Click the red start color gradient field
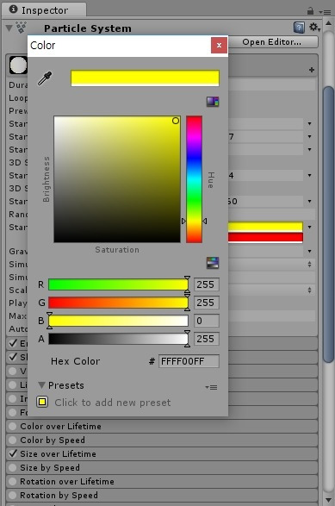The height and width of the screenshot is (506, 335). point(265,238)
